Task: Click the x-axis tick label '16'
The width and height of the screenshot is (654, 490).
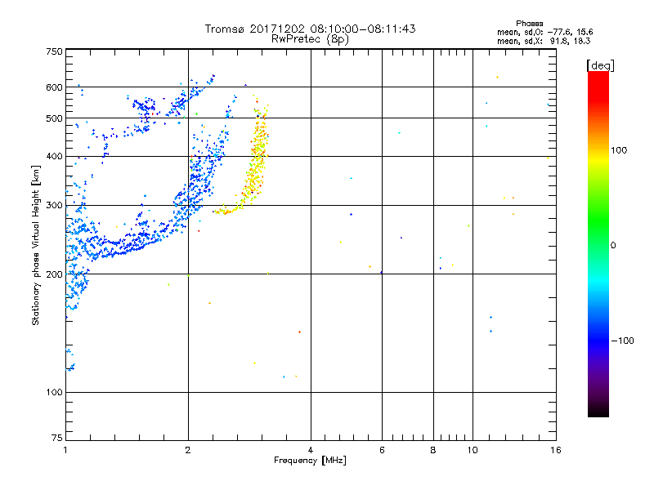Action: (x=556, y=450)
